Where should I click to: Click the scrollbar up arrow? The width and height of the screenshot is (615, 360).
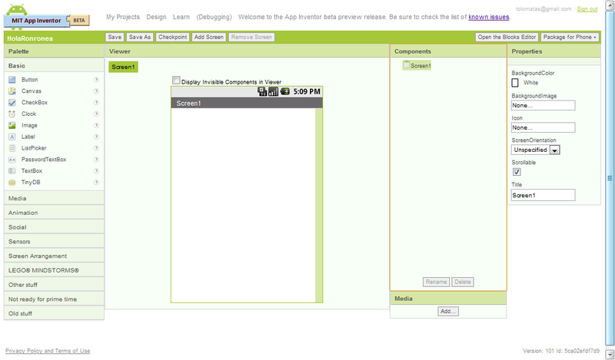[610, 5]
